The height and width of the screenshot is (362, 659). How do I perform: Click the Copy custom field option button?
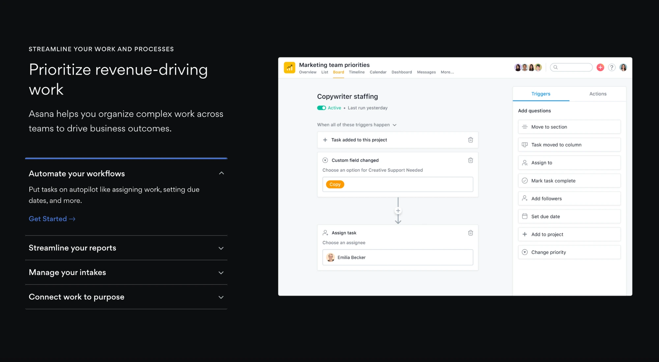coord(335,184)
